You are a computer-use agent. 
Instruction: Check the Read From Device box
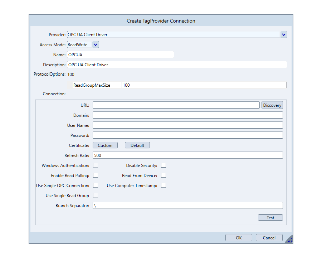click(x=164, y=176)
